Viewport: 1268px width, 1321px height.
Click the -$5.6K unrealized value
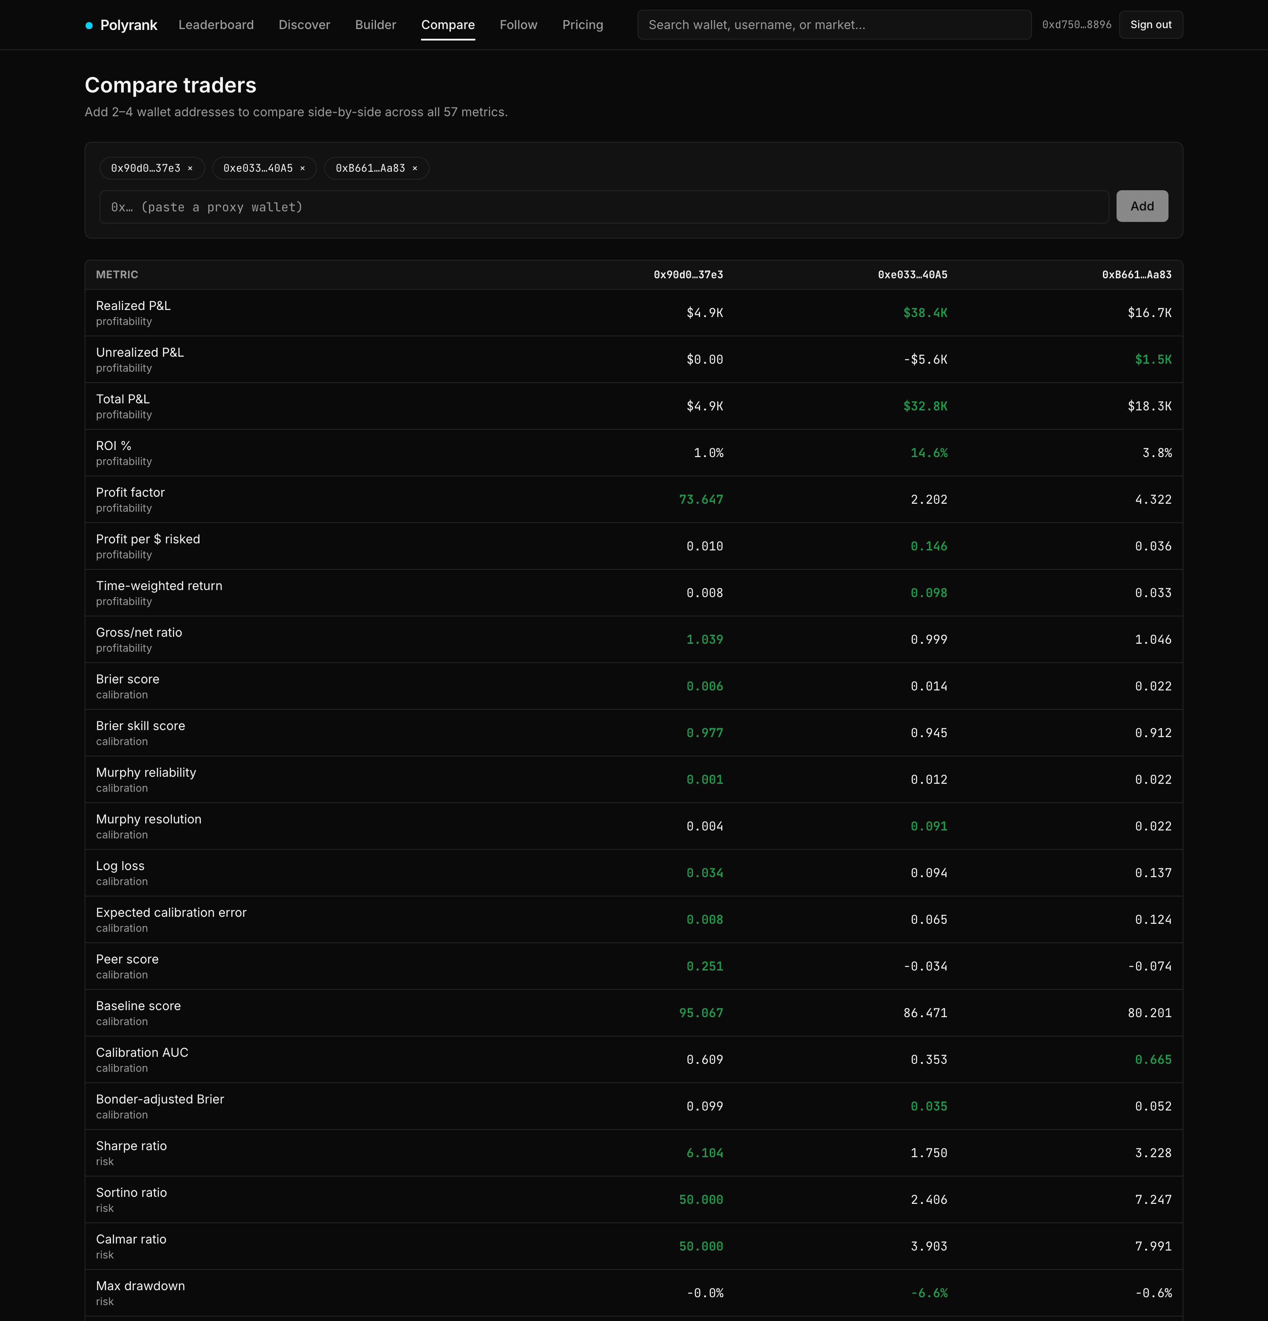point(925,360)
